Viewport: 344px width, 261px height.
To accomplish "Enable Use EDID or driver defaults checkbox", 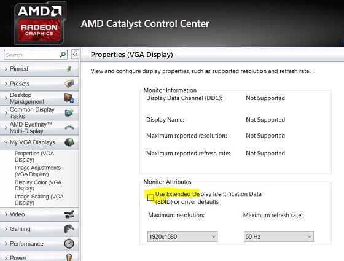I will click(x=150, y=198).
